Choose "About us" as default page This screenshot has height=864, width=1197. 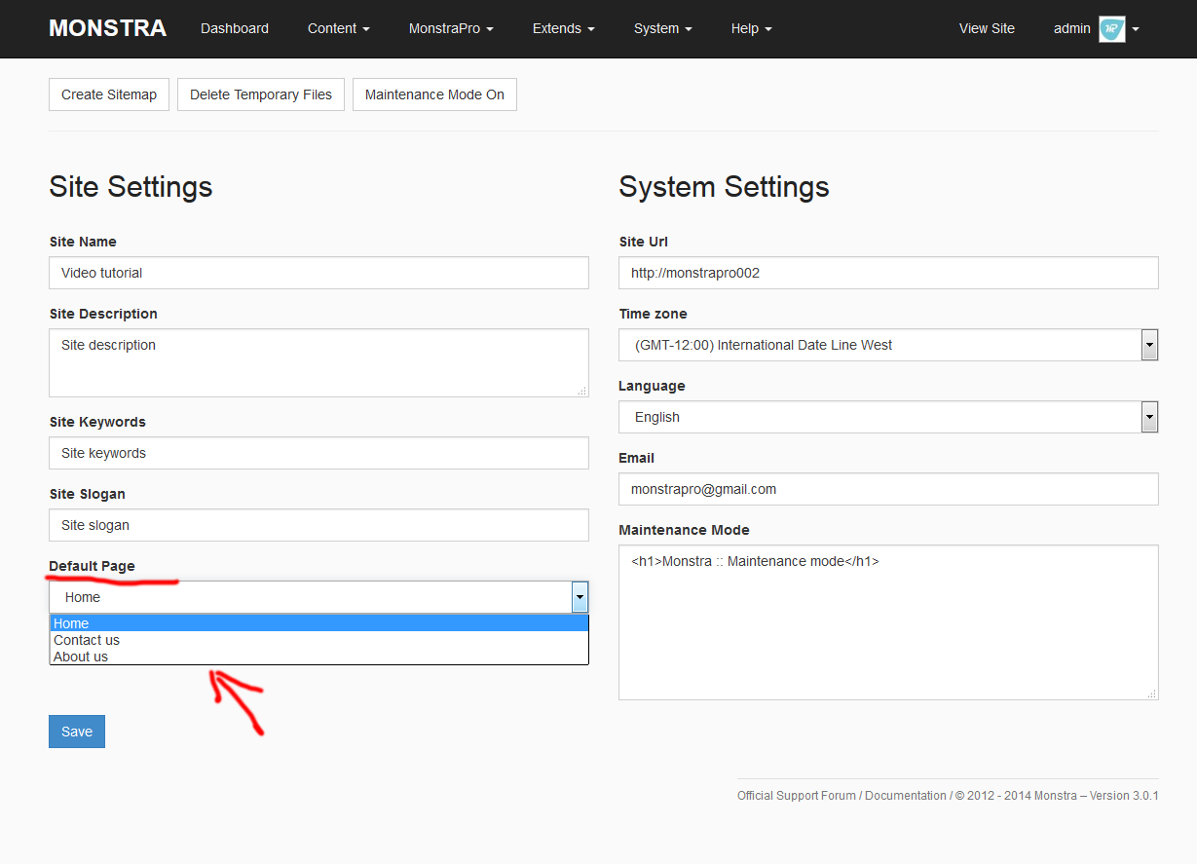click(x=81, y=657)
